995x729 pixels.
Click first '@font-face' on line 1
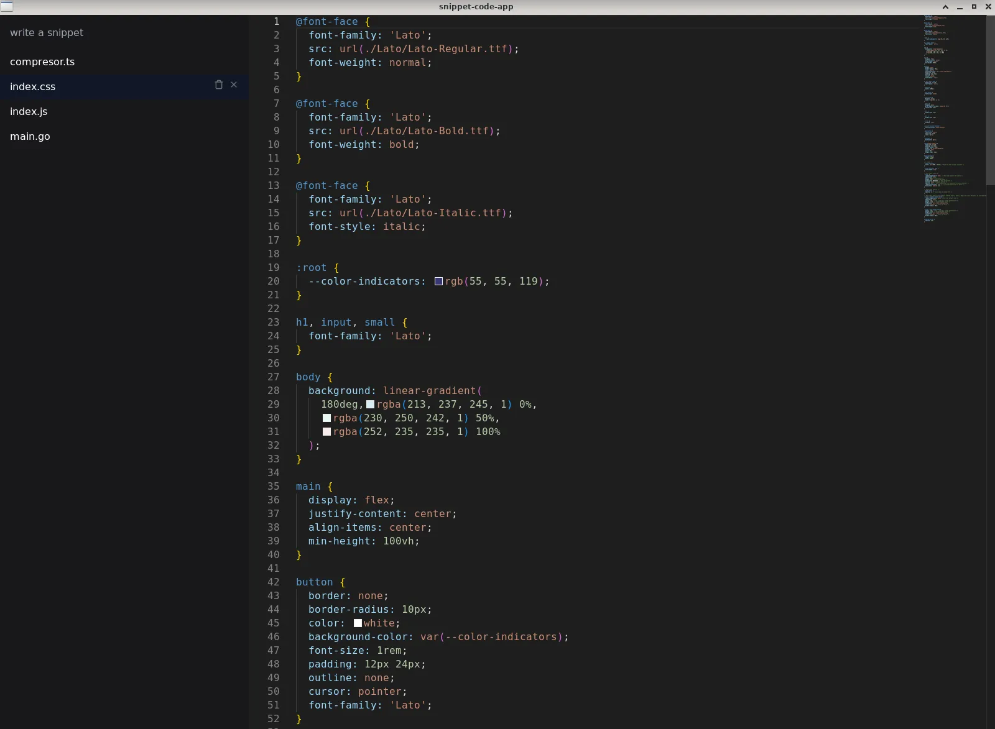327,22
